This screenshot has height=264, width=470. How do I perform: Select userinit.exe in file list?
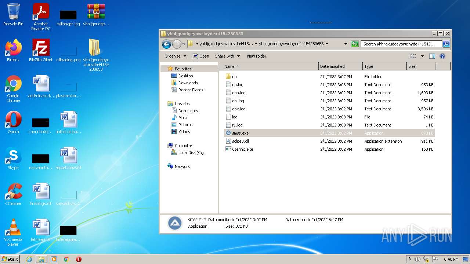pyautogui.click(x=329, y=149)
